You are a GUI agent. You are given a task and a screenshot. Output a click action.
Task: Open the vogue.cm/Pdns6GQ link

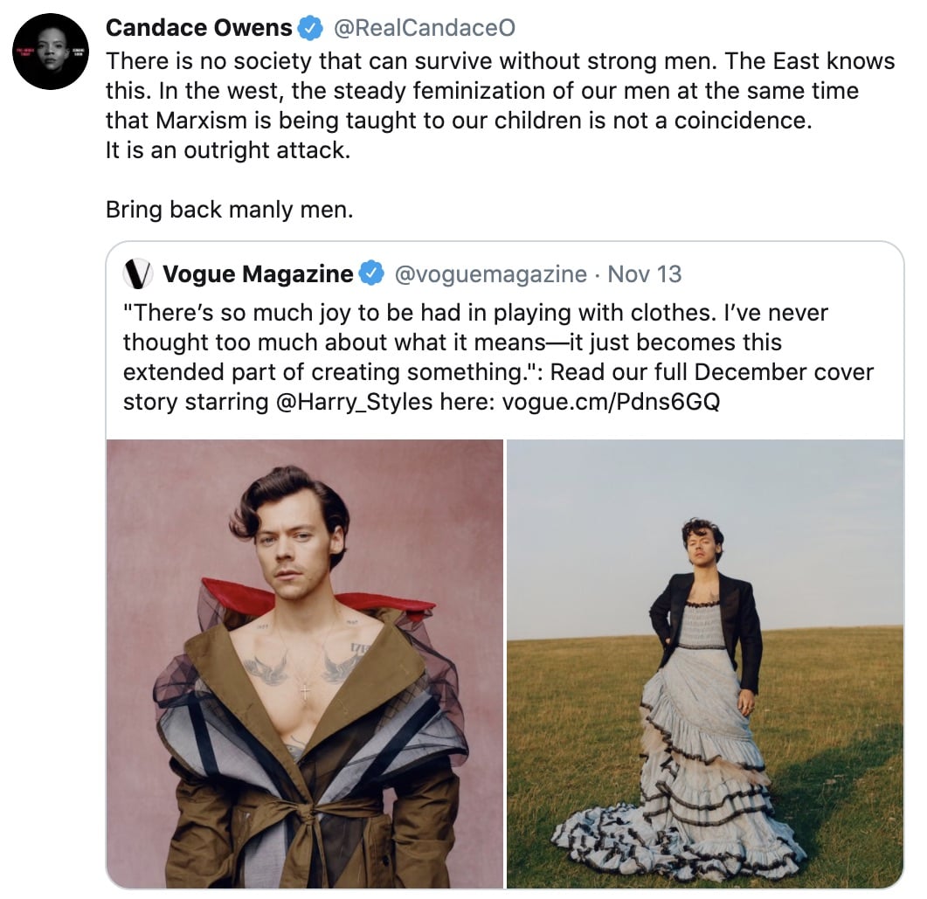pyautogui.click(x=611, y=402)
